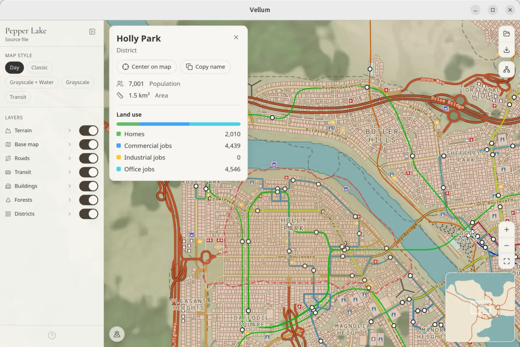Click the Homes green color swatch
This screenshot has width=520, height=347.
[x=119, y=134]
